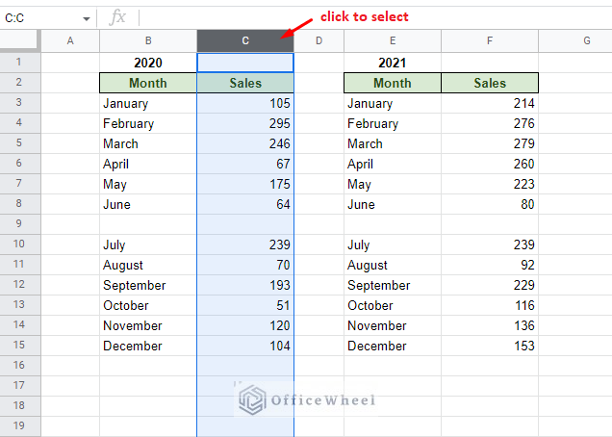Click the Month header in the 2020 table
This screenshot has height=437, width=612.
click(x=148, y=83)
